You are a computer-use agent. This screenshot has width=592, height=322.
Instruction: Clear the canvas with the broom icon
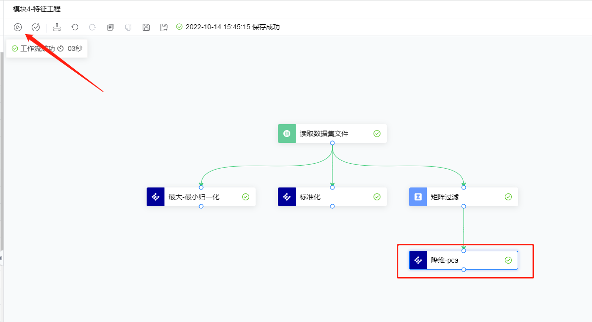pos(57,27)
